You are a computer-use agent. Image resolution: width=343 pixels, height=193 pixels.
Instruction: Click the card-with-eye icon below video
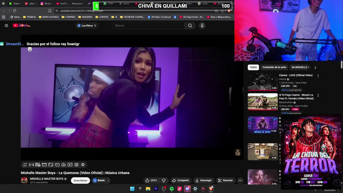point(38,165)
